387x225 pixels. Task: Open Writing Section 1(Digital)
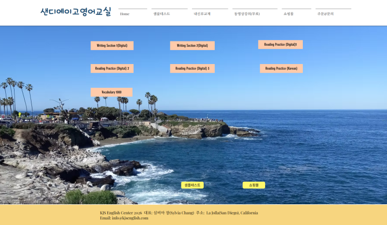coord(112,46)
